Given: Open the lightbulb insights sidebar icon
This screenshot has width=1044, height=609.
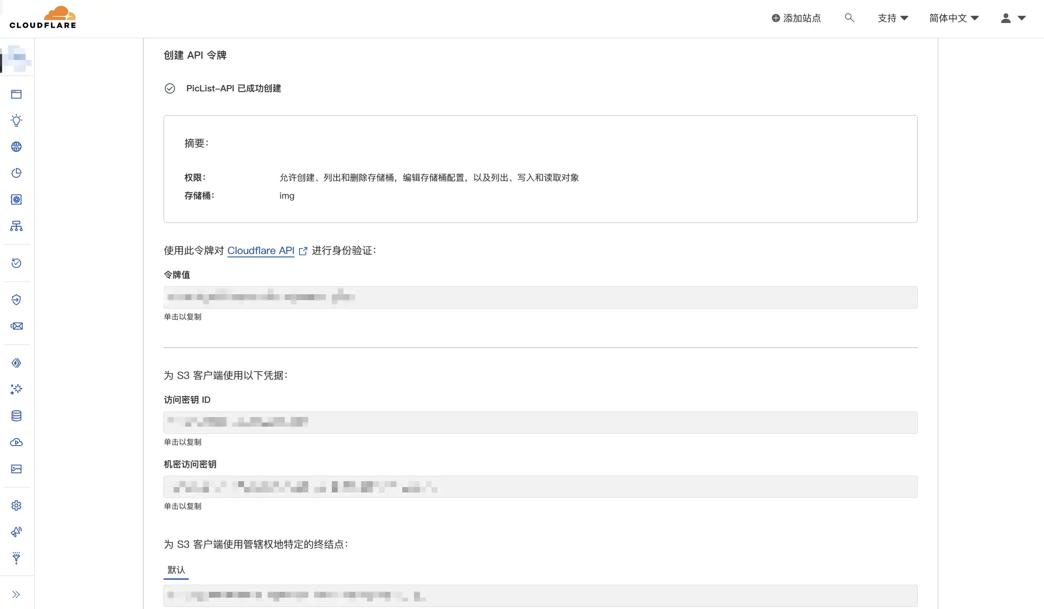Looking at the screenshot, I should click(x=16, y=121).
